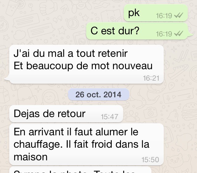Select the "C est dur?" message text
The height and width of the screenshot is (173, 197).
(115, 31)
